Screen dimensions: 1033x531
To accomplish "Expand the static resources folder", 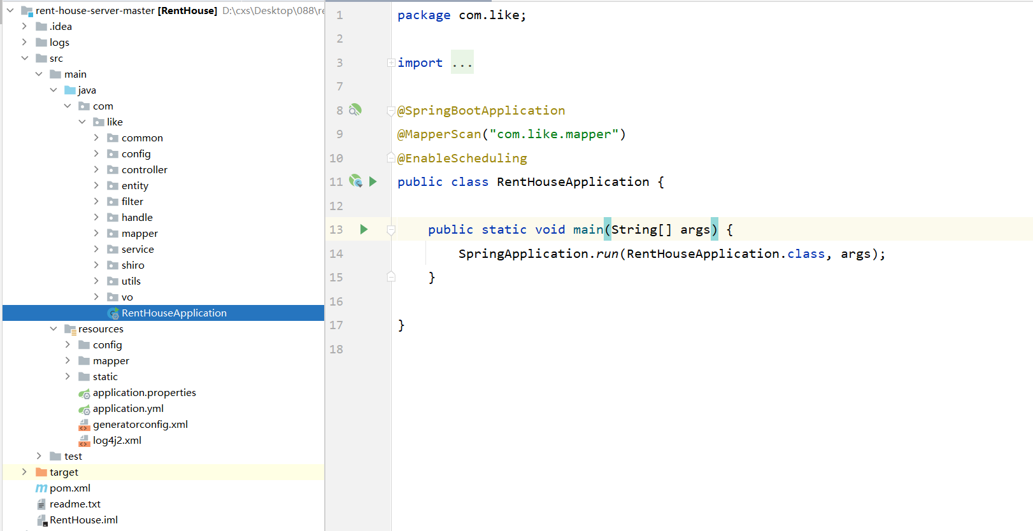I will point(68,376).
